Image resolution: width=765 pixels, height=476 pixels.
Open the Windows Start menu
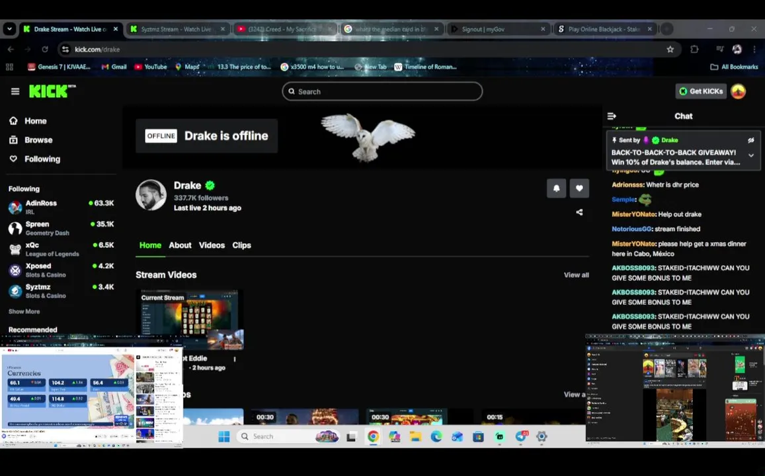click(x=224, y=436)
